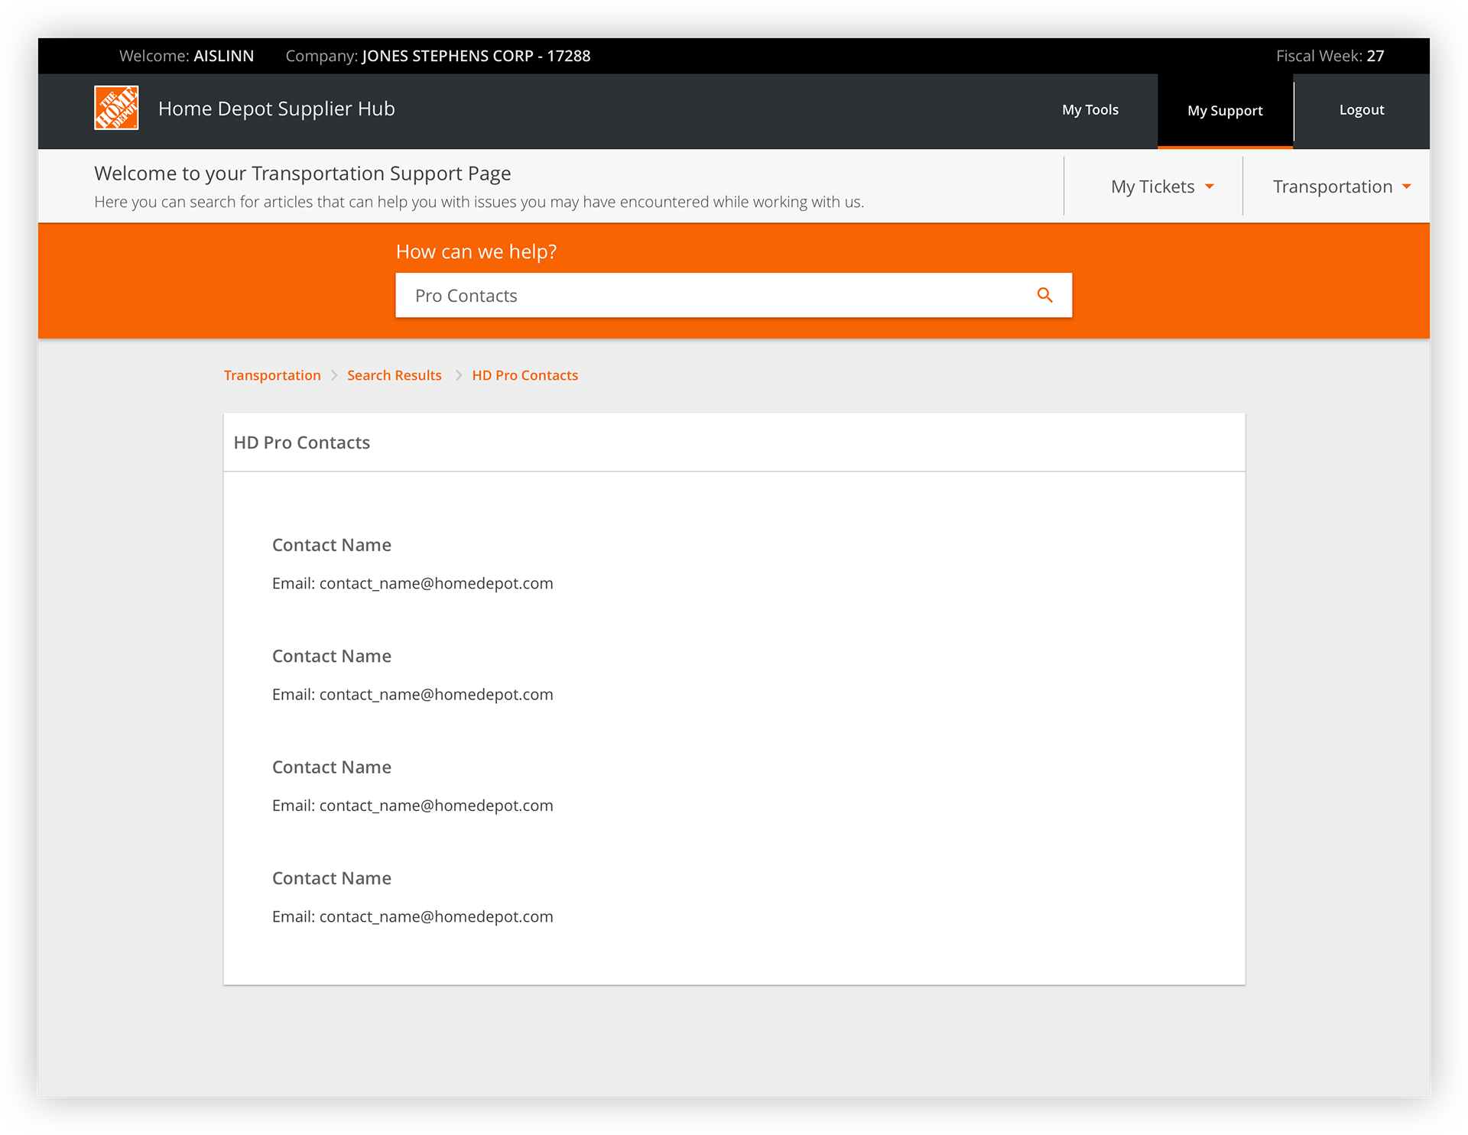Open the My Tools menu
This screenshot has width=1468, height=1135.
(1090, 110)
